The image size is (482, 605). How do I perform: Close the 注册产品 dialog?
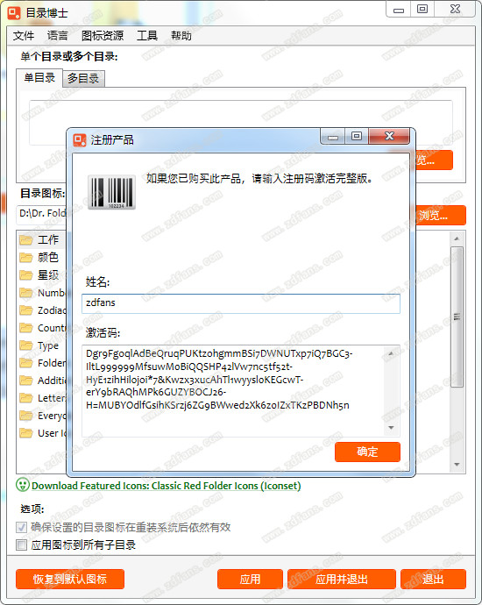[x=389, y=136]
